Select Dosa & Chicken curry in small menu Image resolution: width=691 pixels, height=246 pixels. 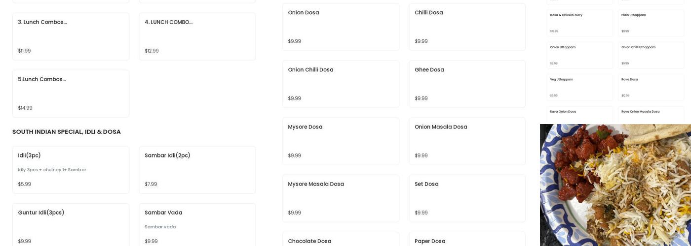tap(579, 23)
